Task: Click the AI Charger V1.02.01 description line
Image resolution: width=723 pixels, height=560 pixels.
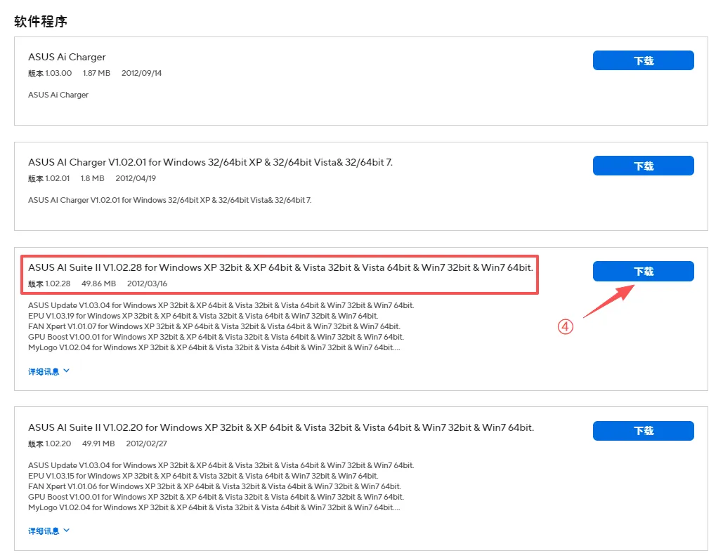Action: (x=170, y=200)
